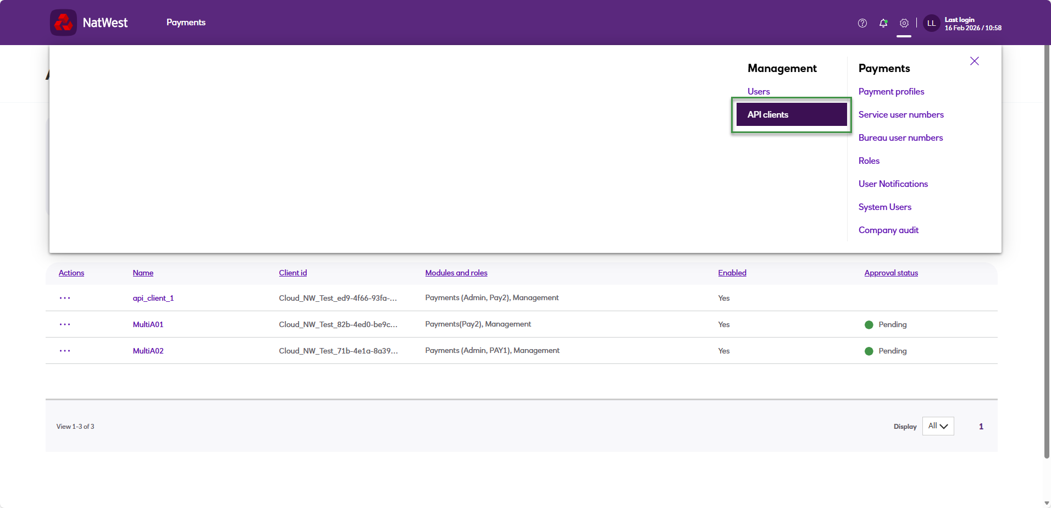
Task: Click the settings gear icon
Action: (904, 23)
